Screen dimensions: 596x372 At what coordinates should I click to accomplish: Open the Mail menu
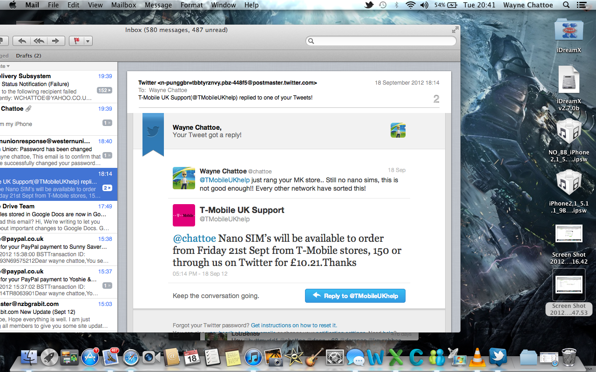(x=32, y=5)
